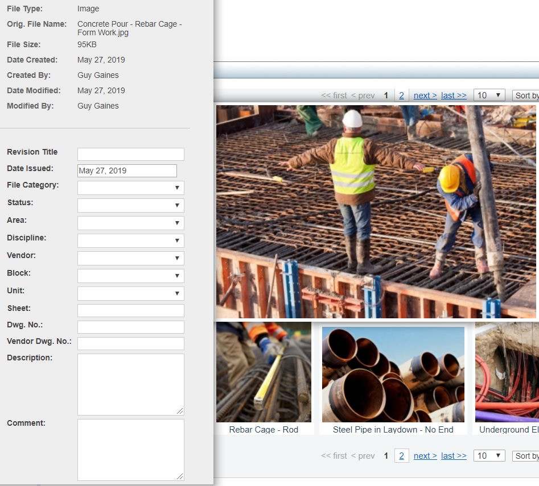This screenshot has height=486, width=539.
Task: Click the bottom Sort by button
Action: (x=526, y=456)
